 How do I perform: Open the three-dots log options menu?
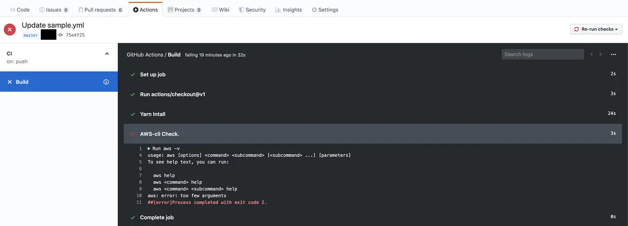614,54
